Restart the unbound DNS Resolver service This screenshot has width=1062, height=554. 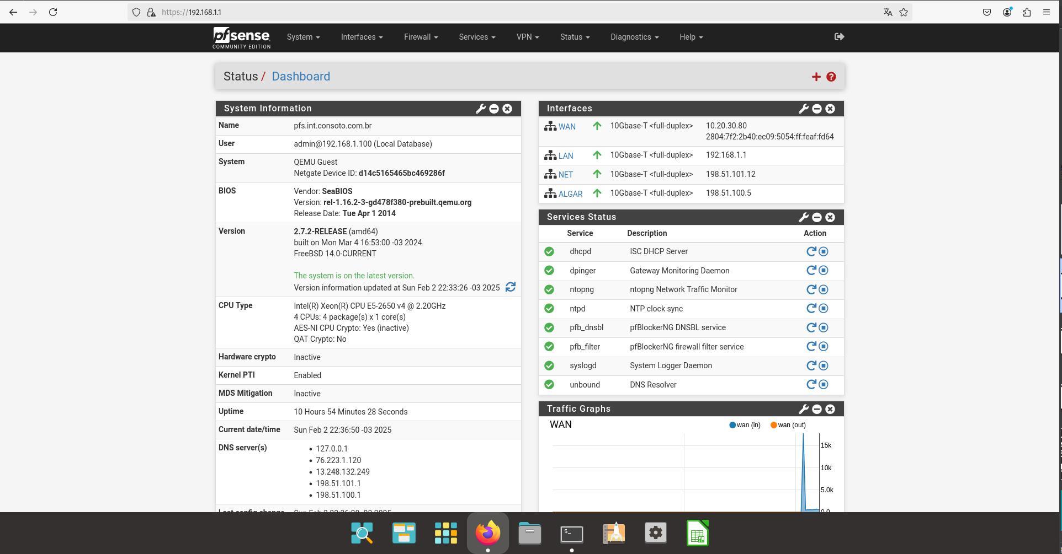pyautogui.click(x=811, y=384)
